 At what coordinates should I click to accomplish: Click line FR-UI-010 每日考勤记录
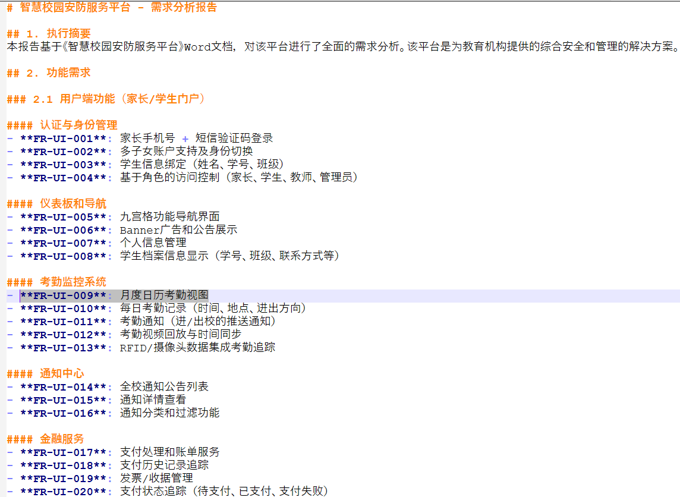pyautogui.click(x=157, y=309)
